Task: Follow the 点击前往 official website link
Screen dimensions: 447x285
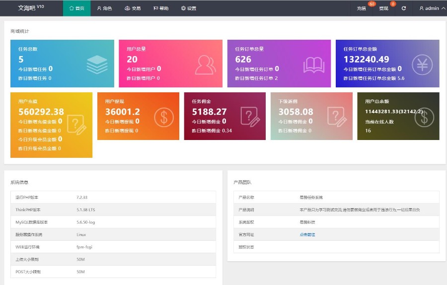Action: click(x=307, y=234)
